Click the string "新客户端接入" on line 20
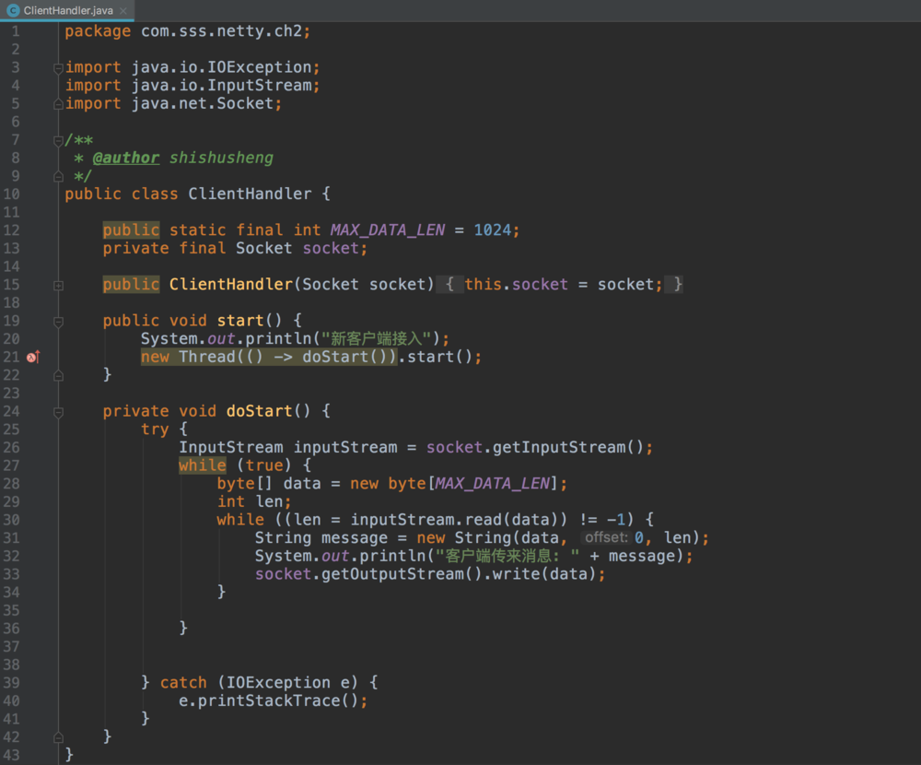921x765 pixels. (376, 338)
